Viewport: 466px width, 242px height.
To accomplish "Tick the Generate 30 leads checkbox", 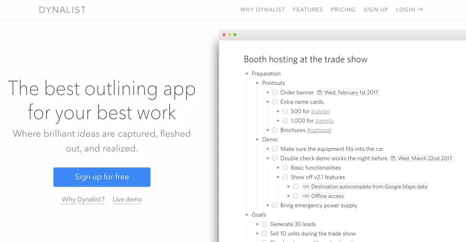I will click(x=264, y=224).
